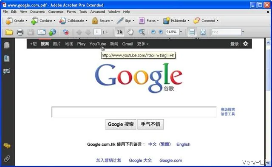Click the English language link
272x167 pixels.
[x=183, y=144]
